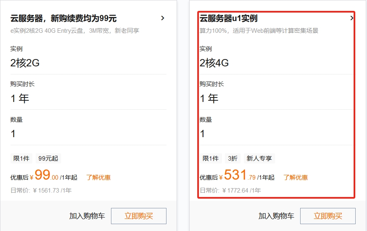The height and width of the screenshot is (231, 367).
Task: Open 了解优惠 link next to 531.79 price
Action: (x=295, y=178)
